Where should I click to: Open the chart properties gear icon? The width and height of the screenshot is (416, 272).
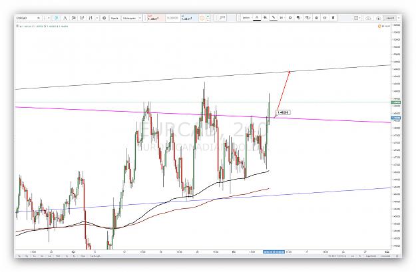pos(104,18)
